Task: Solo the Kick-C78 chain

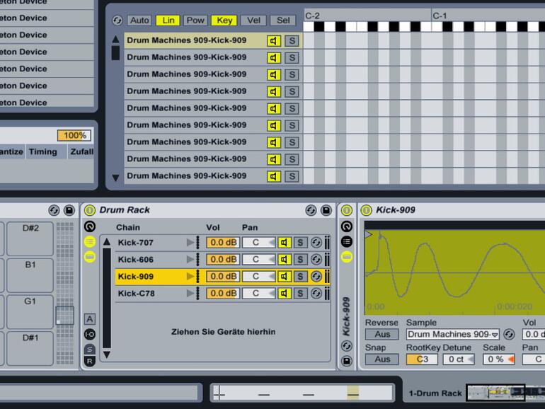Action: pos(300,294)
